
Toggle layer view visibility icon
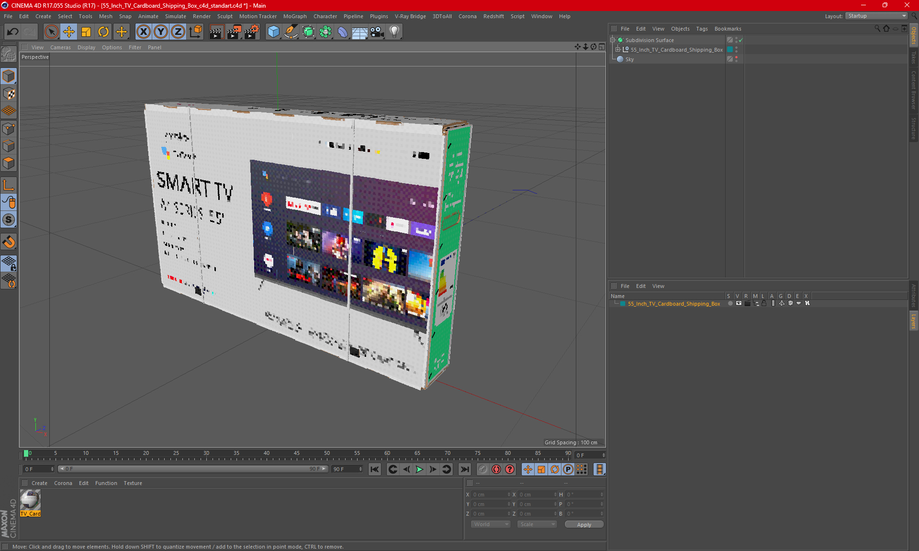pyautogui.click(x=739, y=303)
